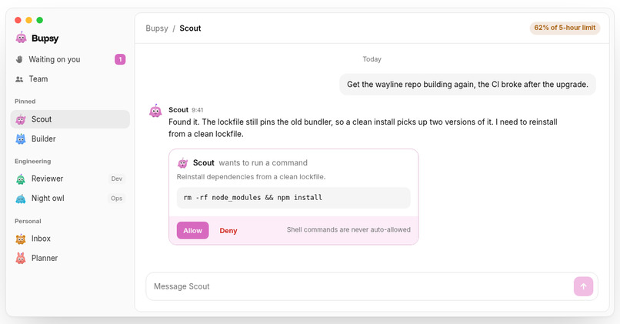
Task: Click 'Reinstall dependencies from a clean lockfile.' description
Action: coord(251,177)
